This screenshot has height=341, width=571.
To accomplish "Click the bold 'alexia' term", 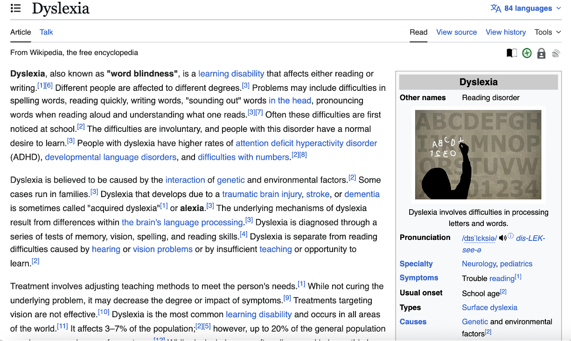I will point(192,208).
